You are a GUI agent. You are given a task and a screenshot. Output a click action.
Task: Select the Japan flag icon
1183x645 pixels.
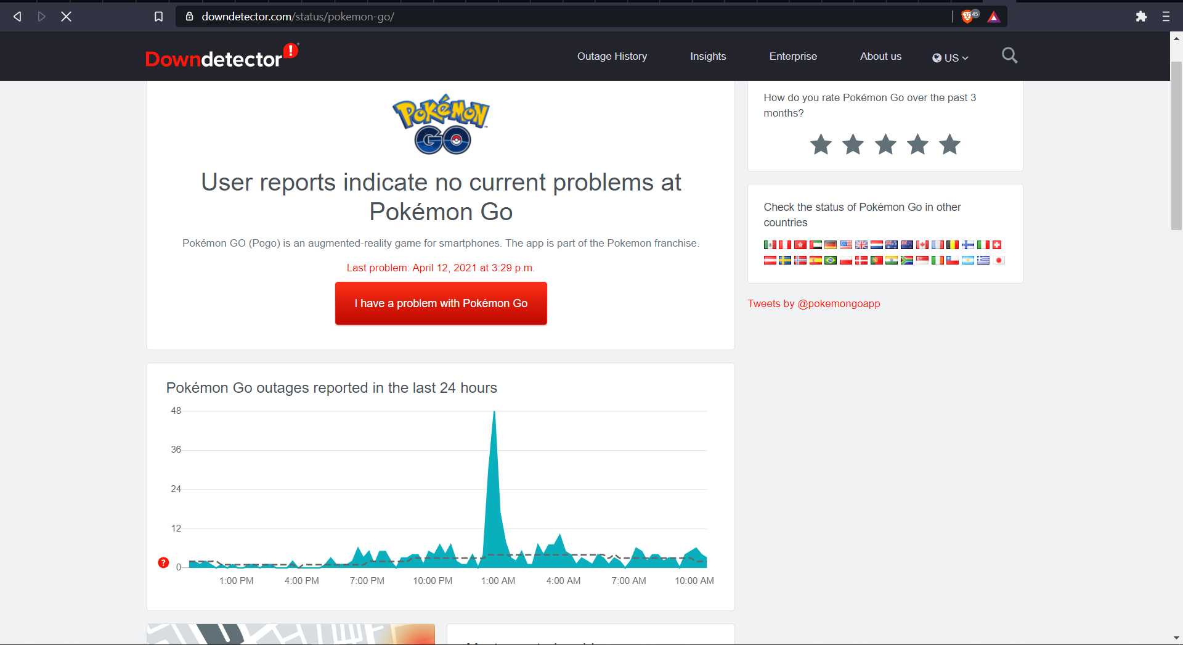point(999,260)
